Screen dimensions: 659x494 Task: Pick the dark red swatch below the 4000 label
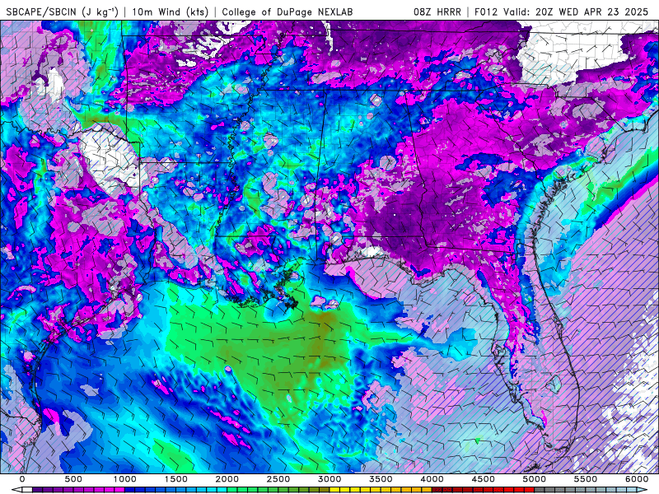point(437,490)
